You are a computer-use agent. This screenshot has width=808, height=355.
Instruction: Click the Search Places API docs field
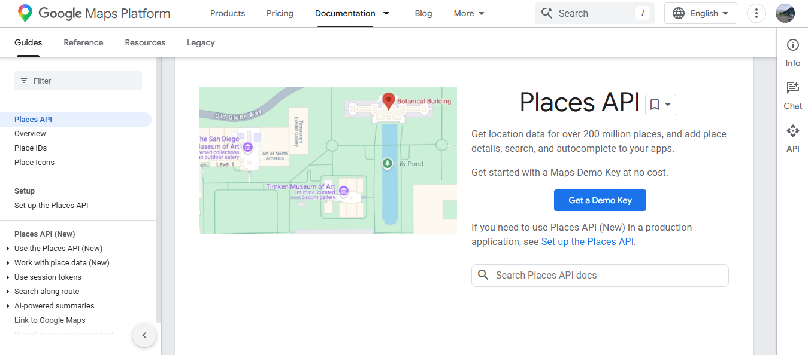pyautogui.click(x=600, y=276)
